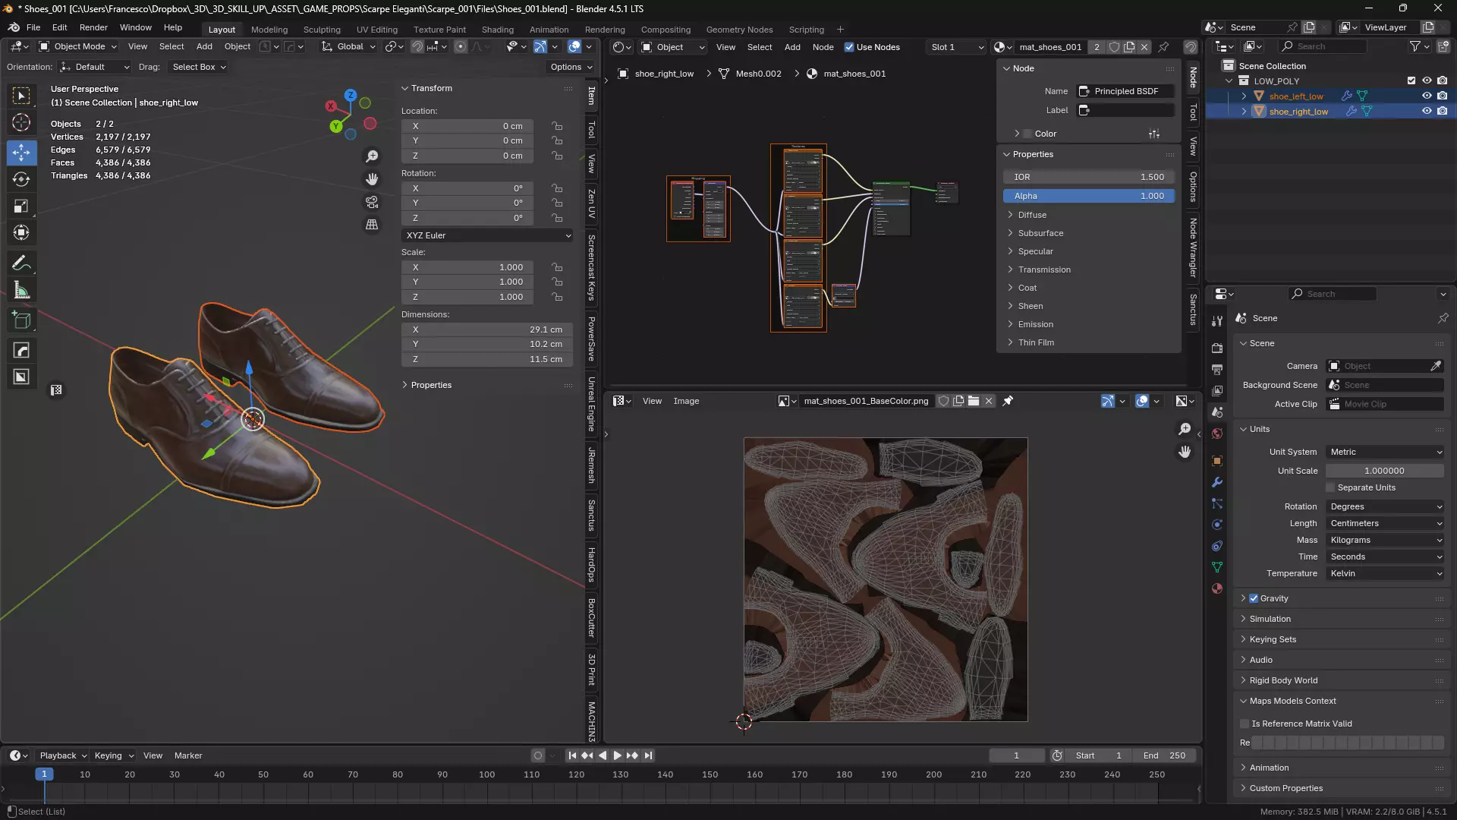Open the Unit System Metric dropdown
The image size is (1457, 820).
coord(1385,452)
